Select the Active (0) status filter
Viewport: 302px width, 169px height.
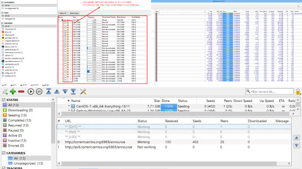coord(26,136)
